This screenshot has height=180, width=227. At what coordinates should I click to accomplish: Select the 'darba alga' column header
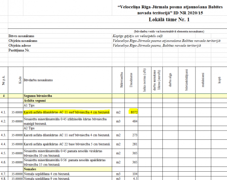tap(170, 80)
